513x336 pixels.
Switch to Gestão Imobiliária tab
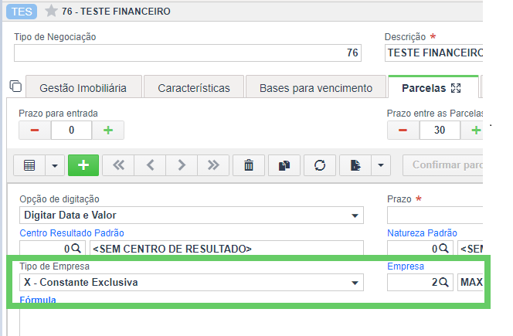tap(83, 88)
